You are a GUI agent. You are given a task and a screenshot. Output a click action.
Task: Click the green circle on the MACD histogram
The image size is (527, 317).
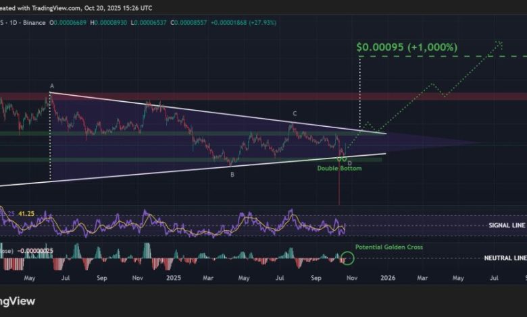347,258
